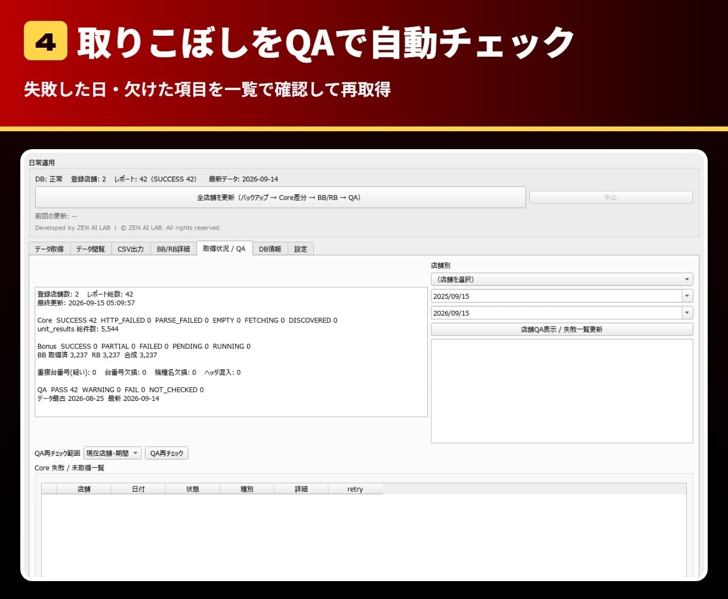Click the '重複台番号(疑い): 0' line
Screen dimensions: 728x599
pos(139,372)
